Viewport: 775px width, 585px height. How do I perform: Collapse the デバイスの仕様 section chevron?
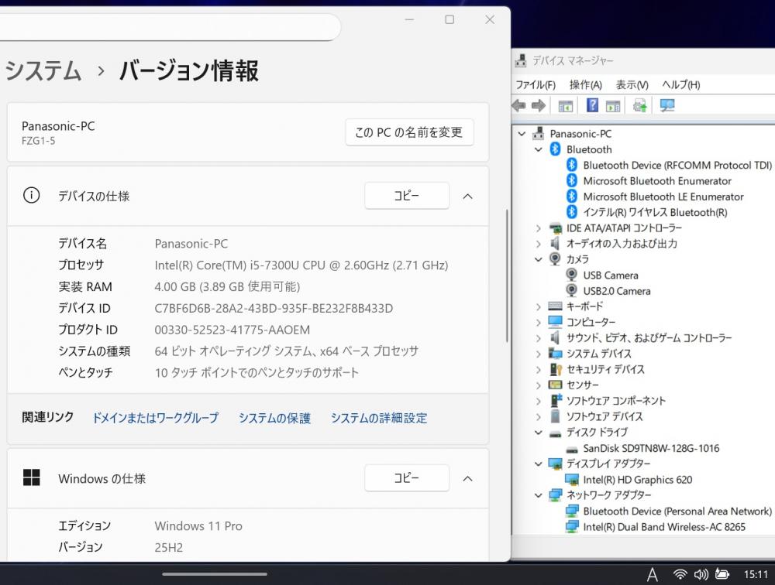pyautogui.click(x=467, y=197)
